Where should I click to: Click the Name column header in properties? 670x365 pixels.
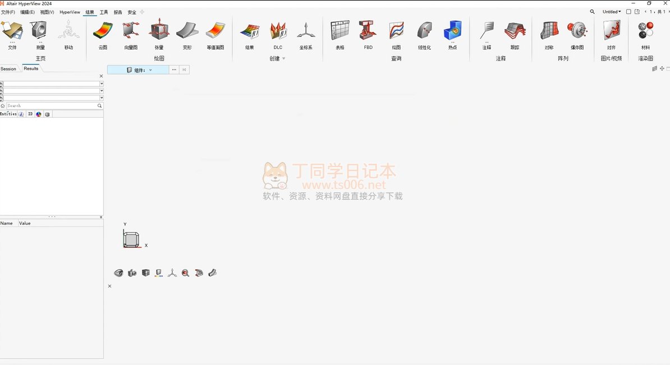point(6,223)
